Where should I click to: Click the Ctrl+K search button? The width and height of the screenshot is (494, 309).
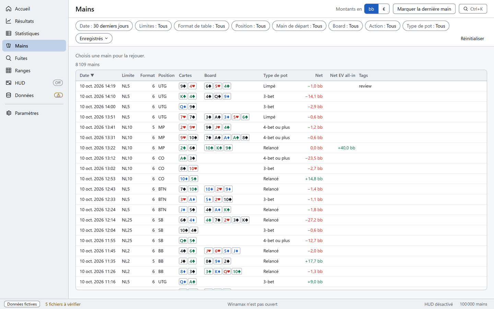coord(473,9)
